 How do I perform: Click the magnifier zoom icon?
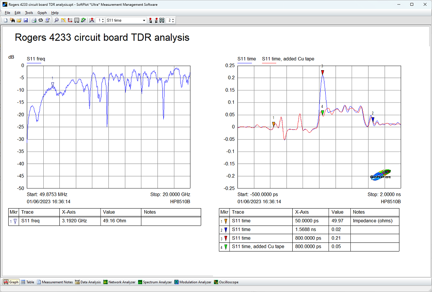click(56, 20)
